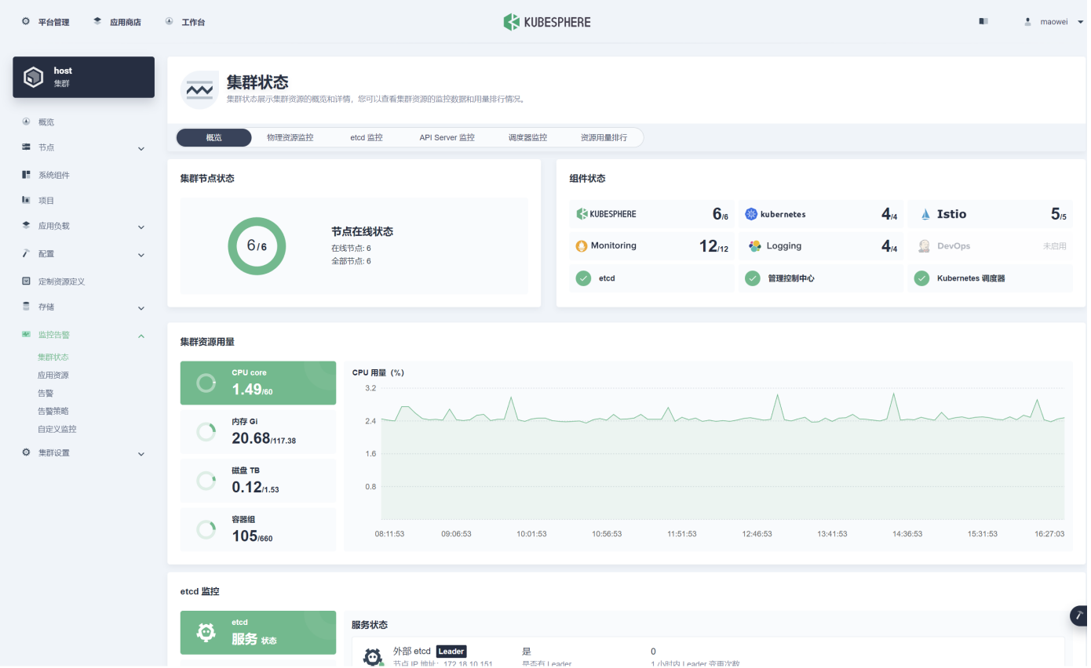The width and height of the screenshot is (1091, 668).
Task: Click the KubeSphere logo in header
Action: tap(547, 22)
